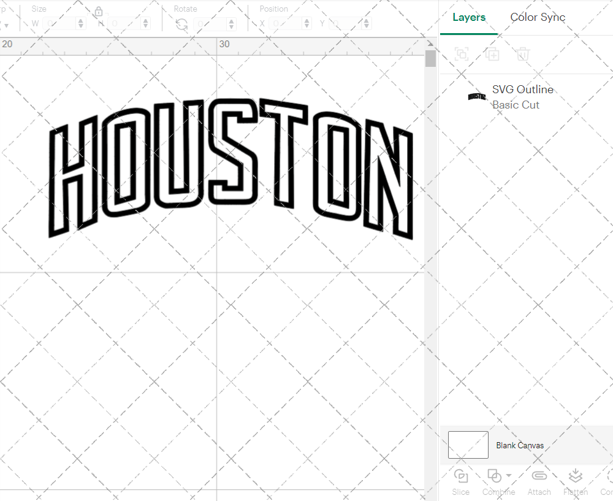Click the Width field up stepper
Screen dimensions: 613x501
coord(80,20)
